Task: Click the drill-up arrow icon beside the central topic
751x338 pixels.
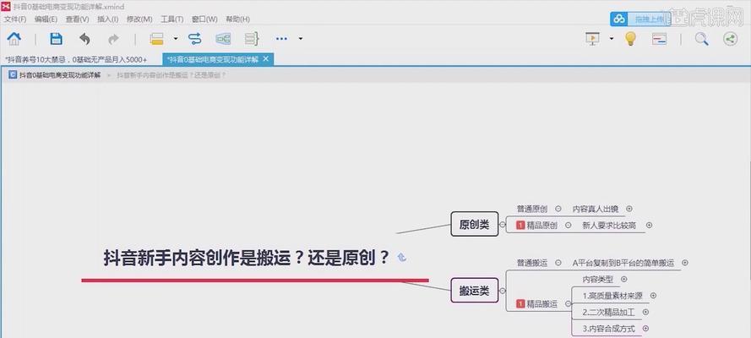Action: point(402,258)
